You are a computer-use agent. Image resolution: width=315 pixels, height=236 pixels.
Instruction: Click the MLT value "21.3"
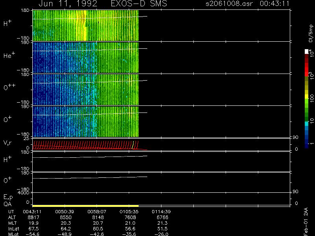[x=163, y=223]
